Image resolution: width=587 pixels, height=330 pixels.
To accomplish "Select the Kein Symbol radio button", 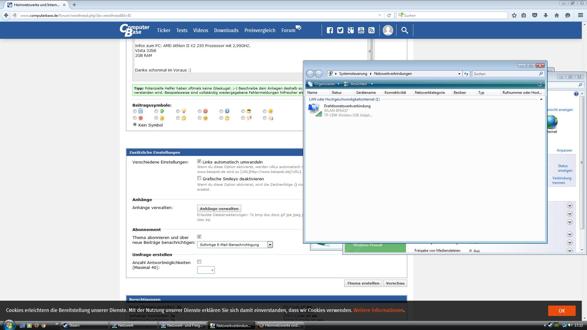I will [x=135, y=125].
